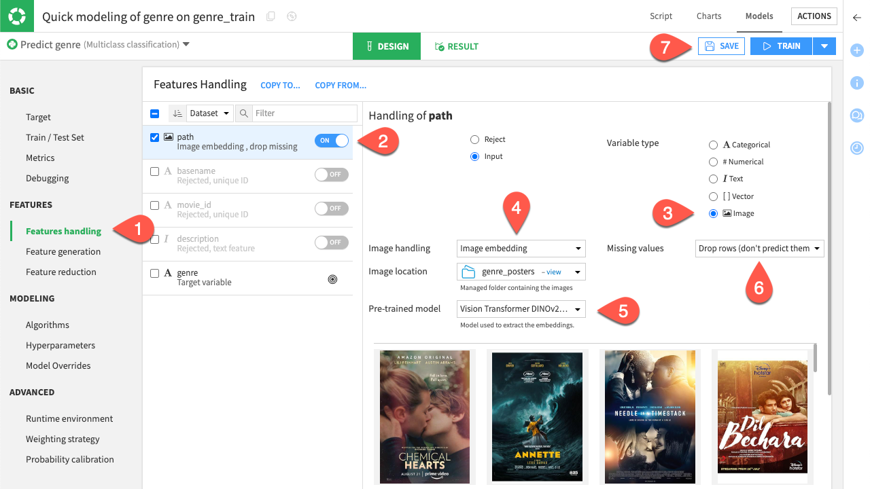Viewport: 870px width, 489px height.
Task: Expand the Dataset sort dropdown
Action: [x=209, y=113]
